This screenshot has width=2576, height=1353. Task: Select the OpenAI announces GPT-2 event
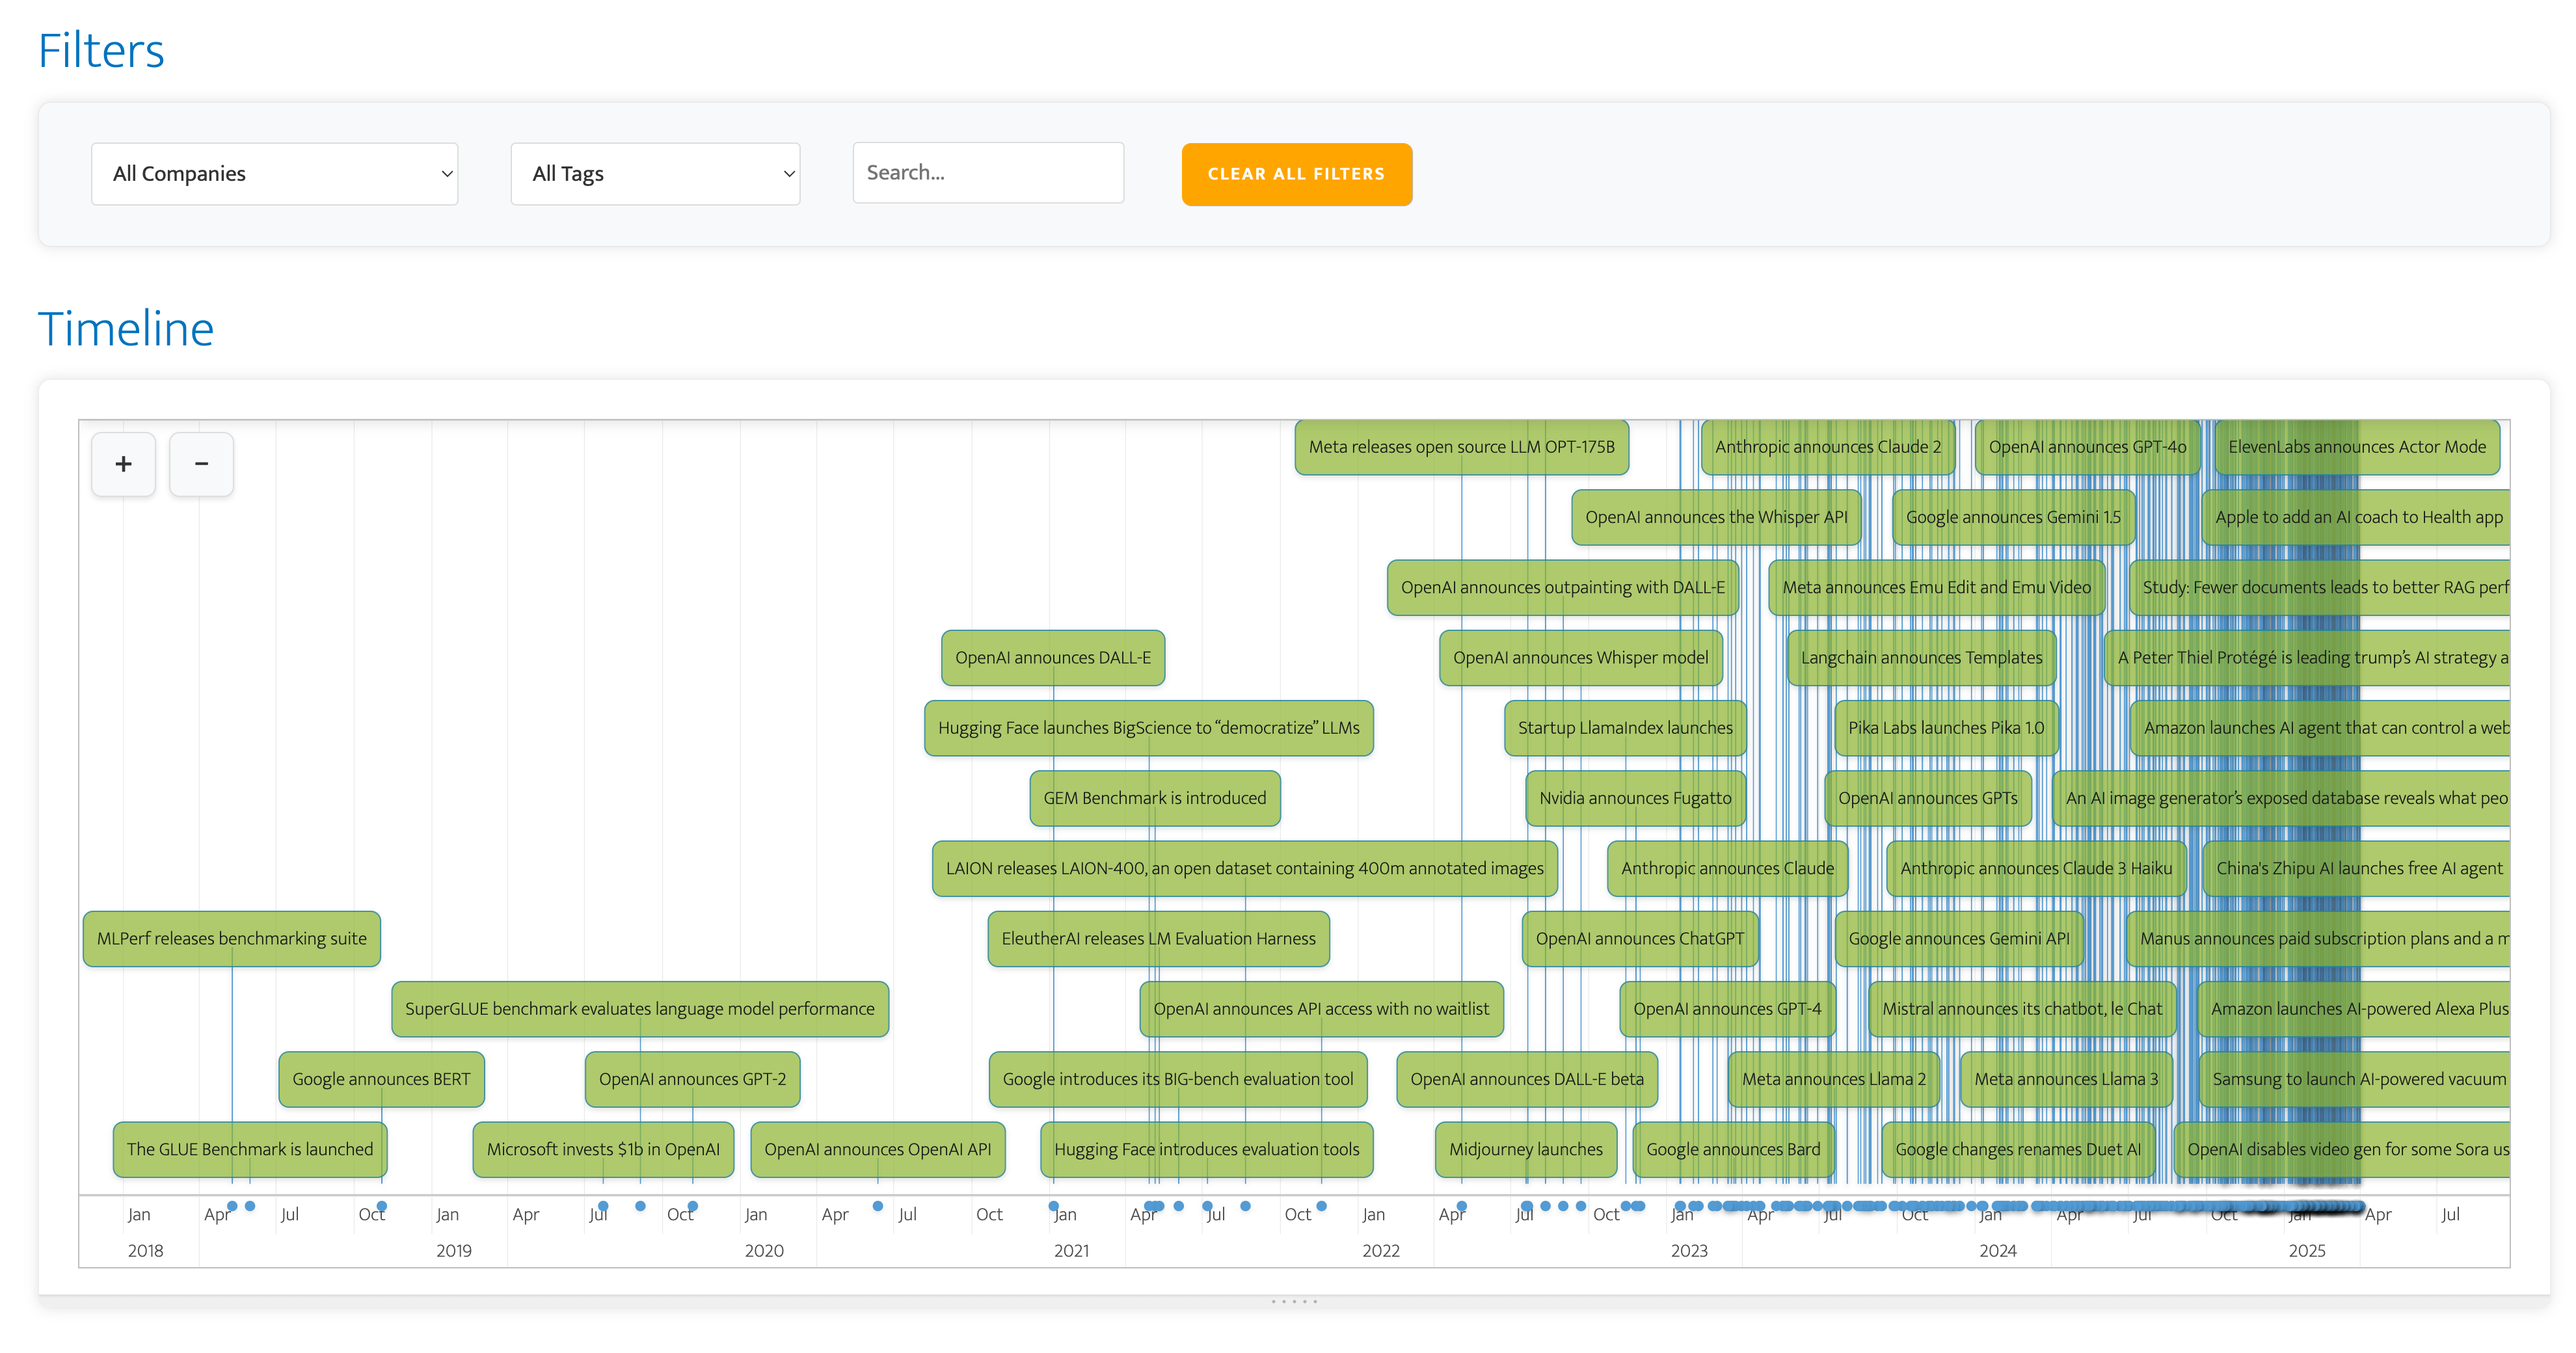pyautogui.click(x=692, y=1079)
